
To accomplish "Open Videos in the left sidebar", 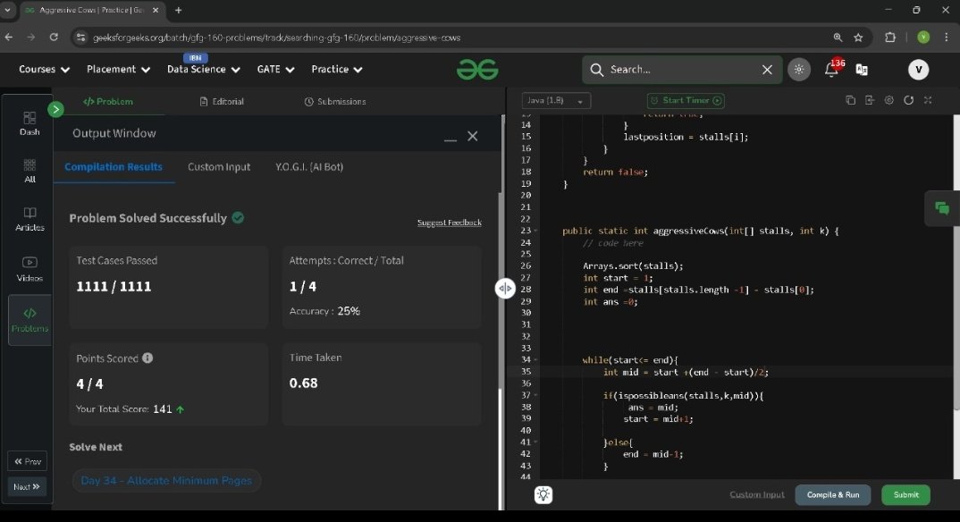I will 29,269.
